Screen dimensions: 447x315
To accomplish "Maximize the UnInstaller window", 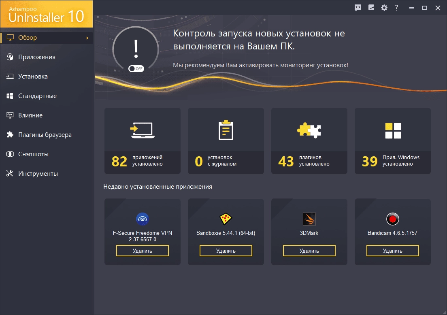I will point(425,8).
